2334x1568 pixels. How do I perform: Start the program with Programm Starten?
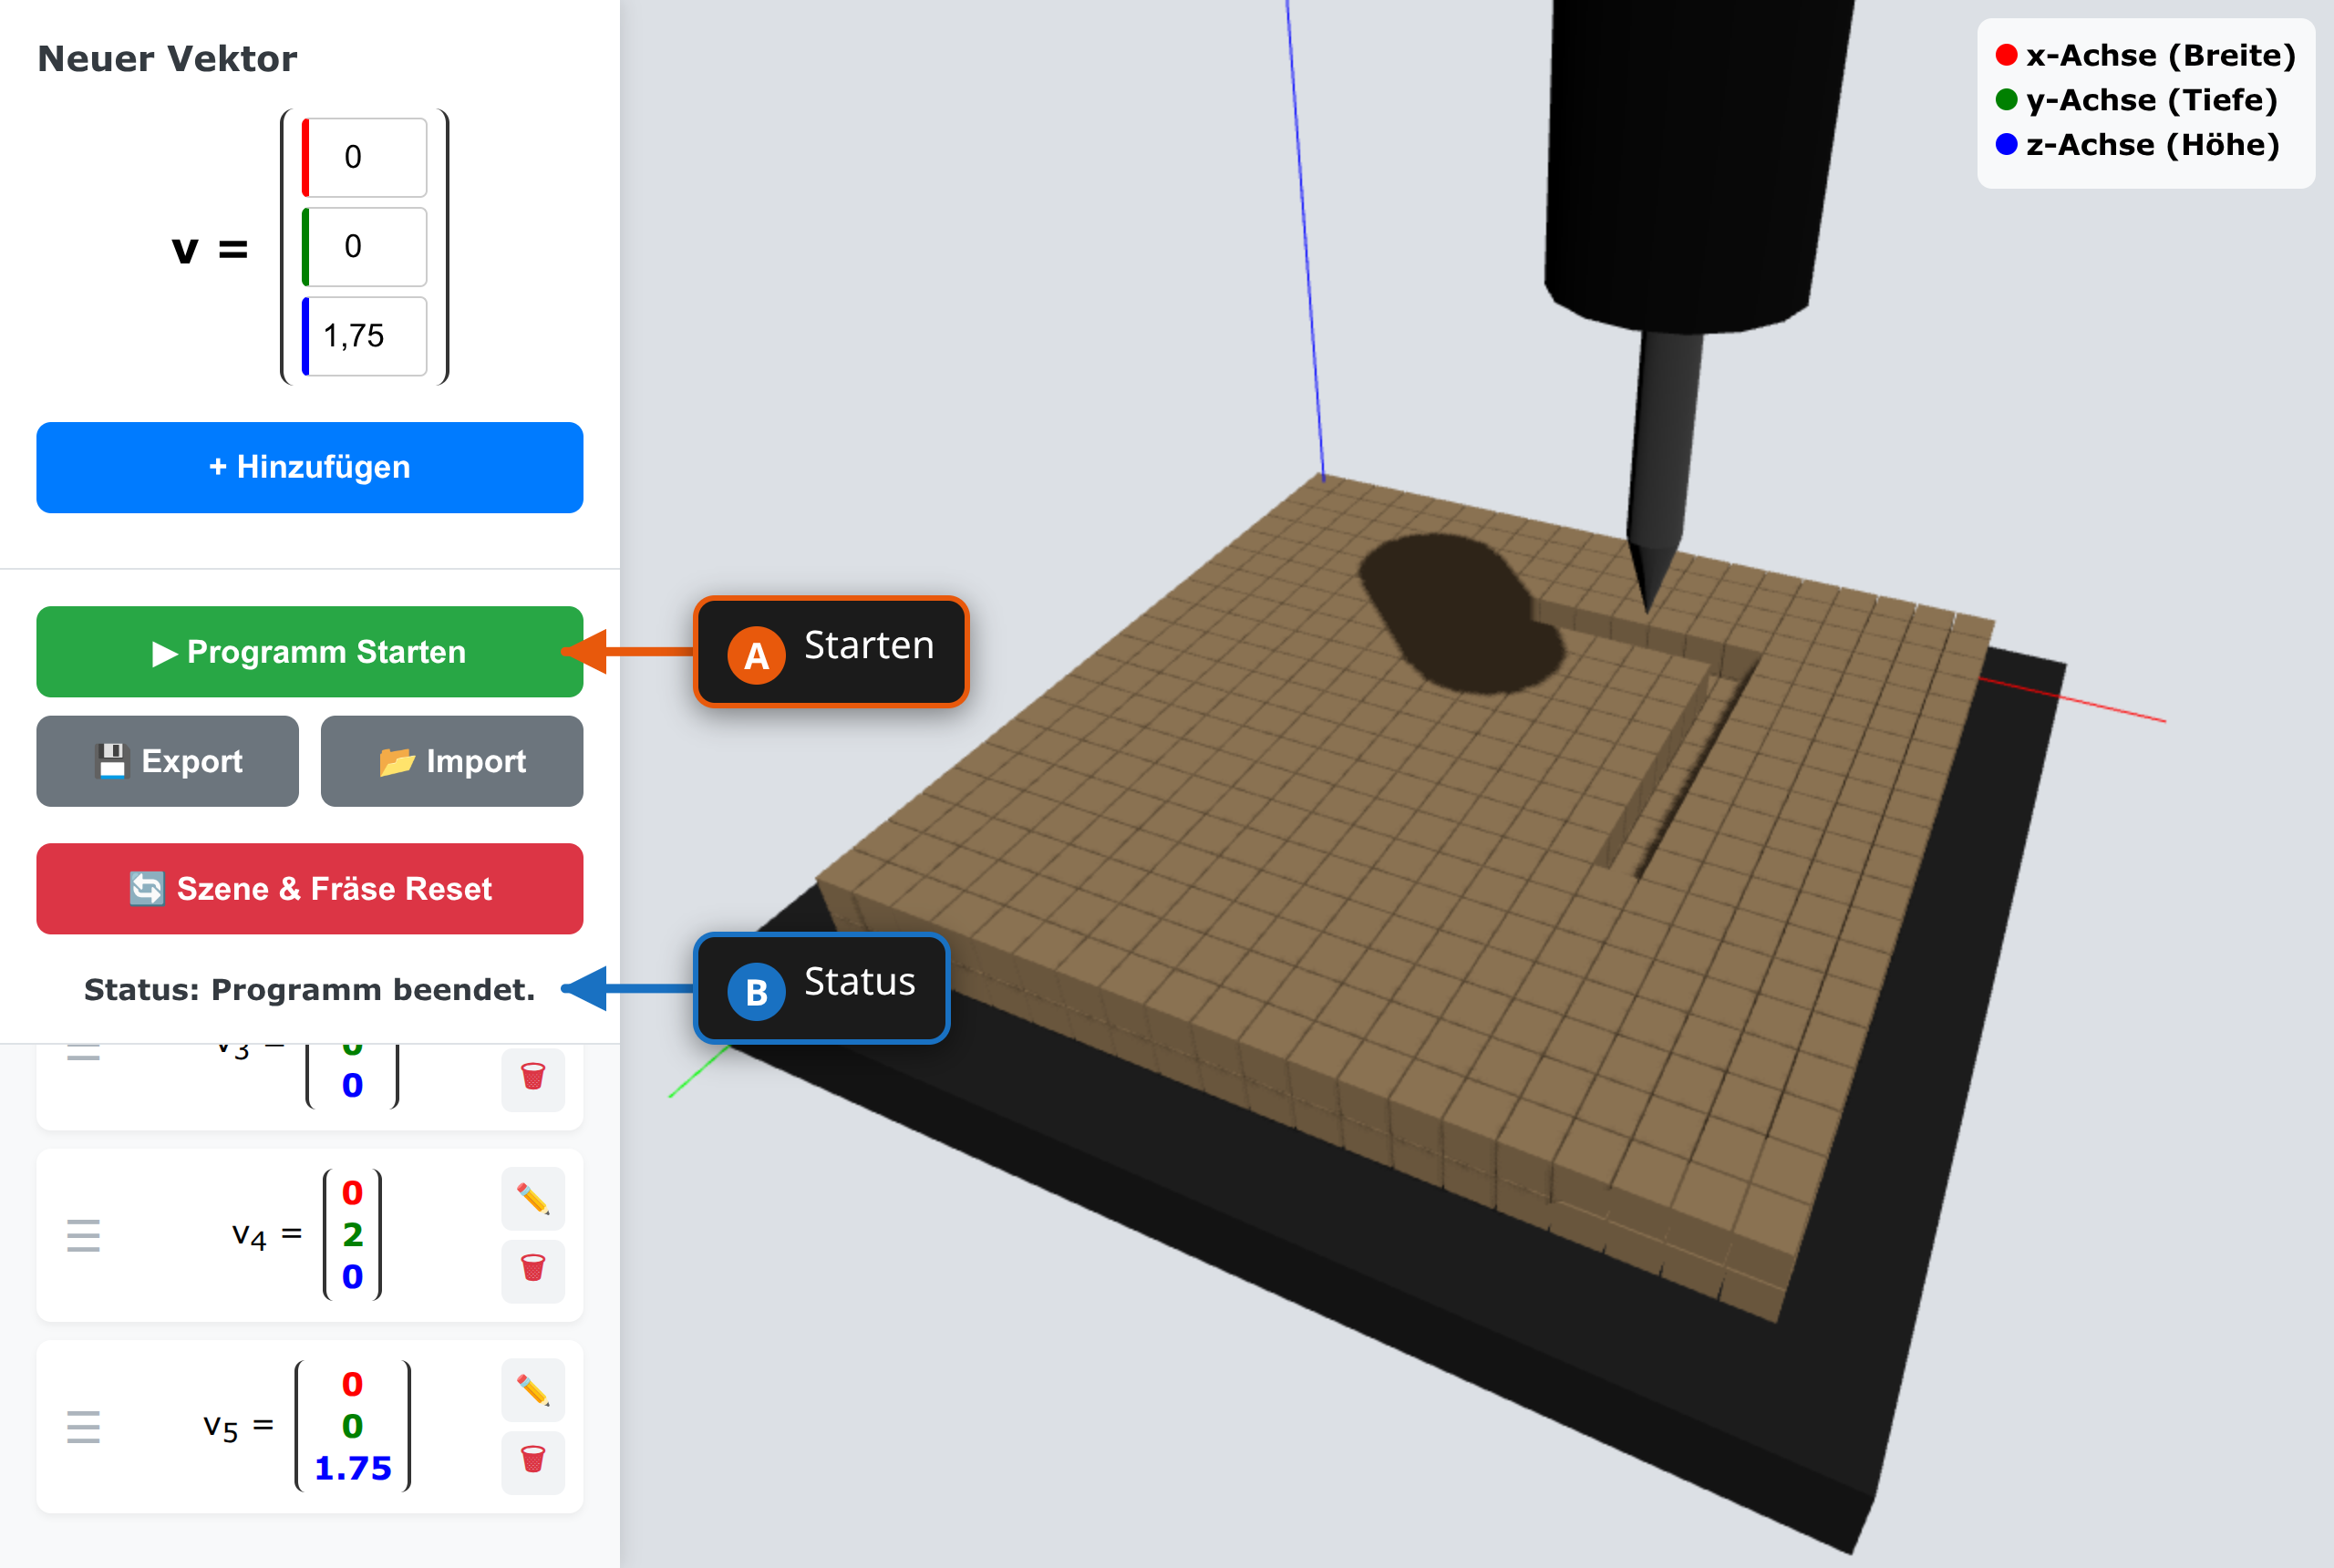tap(310, 651)
